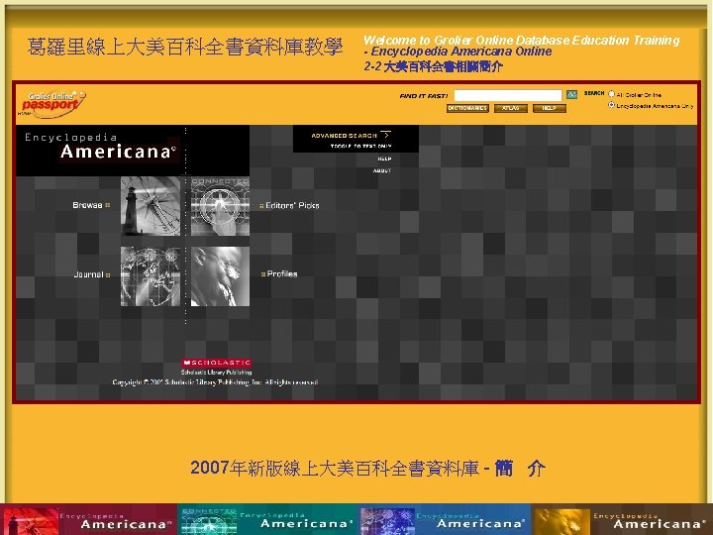This screenshot has width=713, height=535.
Task: Click the Grolier Online Passport logo
Action: tap(51, 104)
